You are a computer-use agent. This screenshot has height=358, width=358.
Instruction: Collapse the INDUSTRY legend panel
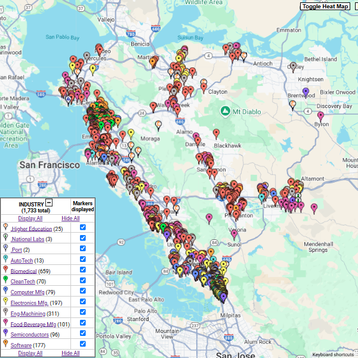click(x=49, y=202)
